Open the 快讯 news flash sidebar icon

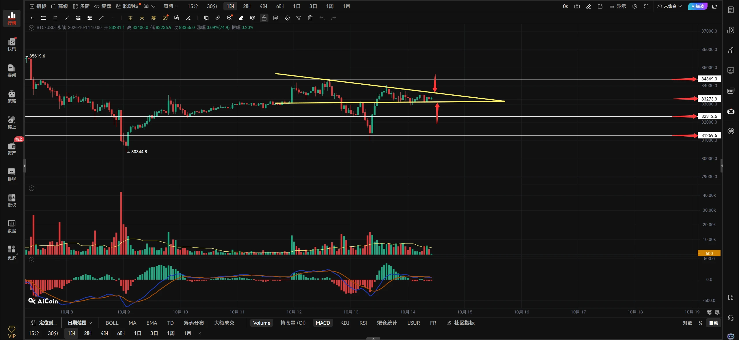coord(12,44)
